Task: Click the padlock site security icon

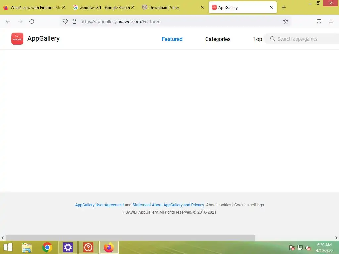Action: 74,21
